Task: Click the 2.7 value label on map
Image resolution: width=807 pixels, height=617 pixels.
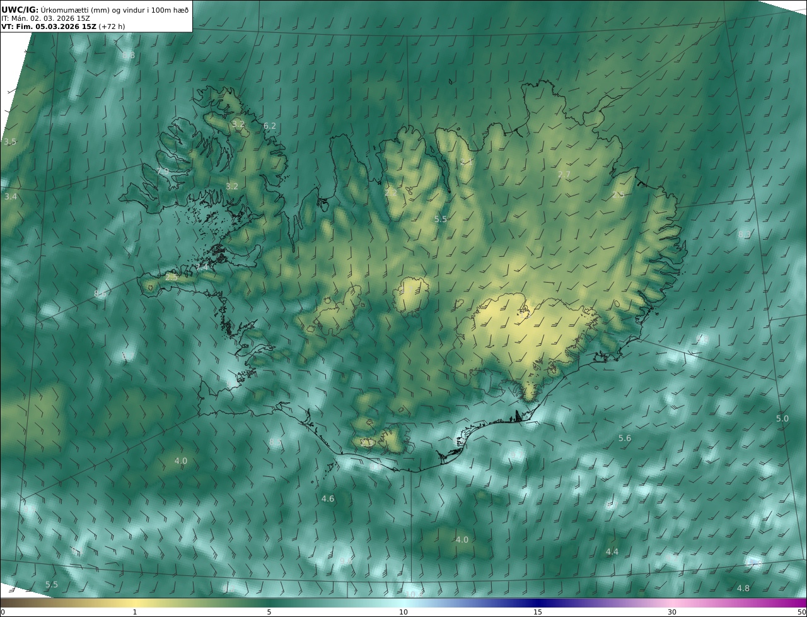Action: 564,175
